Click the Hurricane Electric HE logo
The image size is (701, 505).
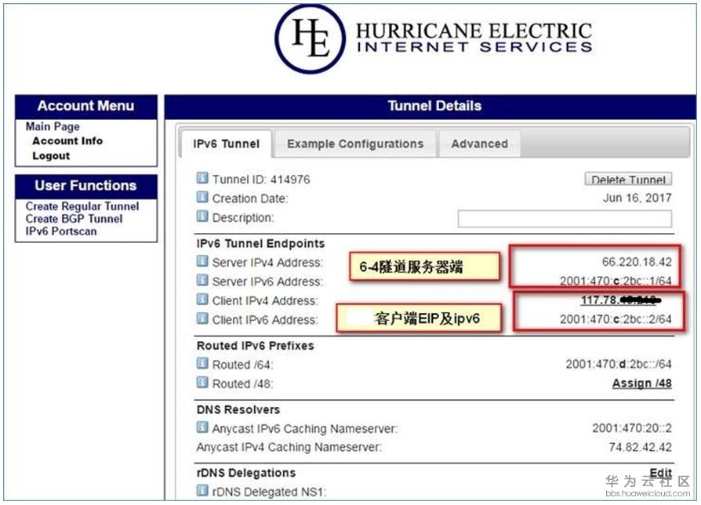click(310, 38)
